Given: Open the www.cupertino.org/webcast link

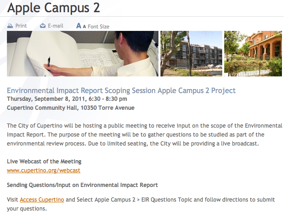Looking at the screenshot, I should 43,170.
